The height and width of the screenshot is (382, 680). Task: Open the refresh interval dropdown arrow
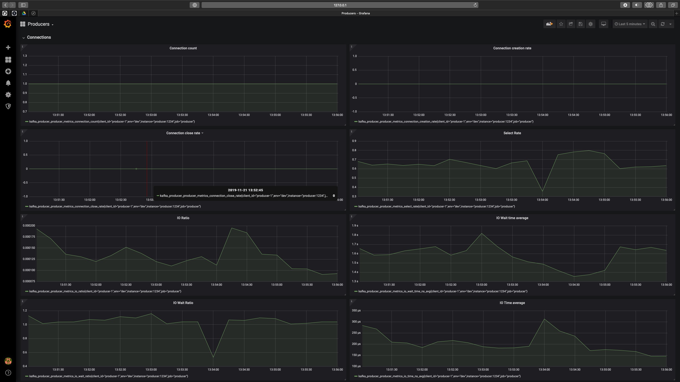coord(670,24)
